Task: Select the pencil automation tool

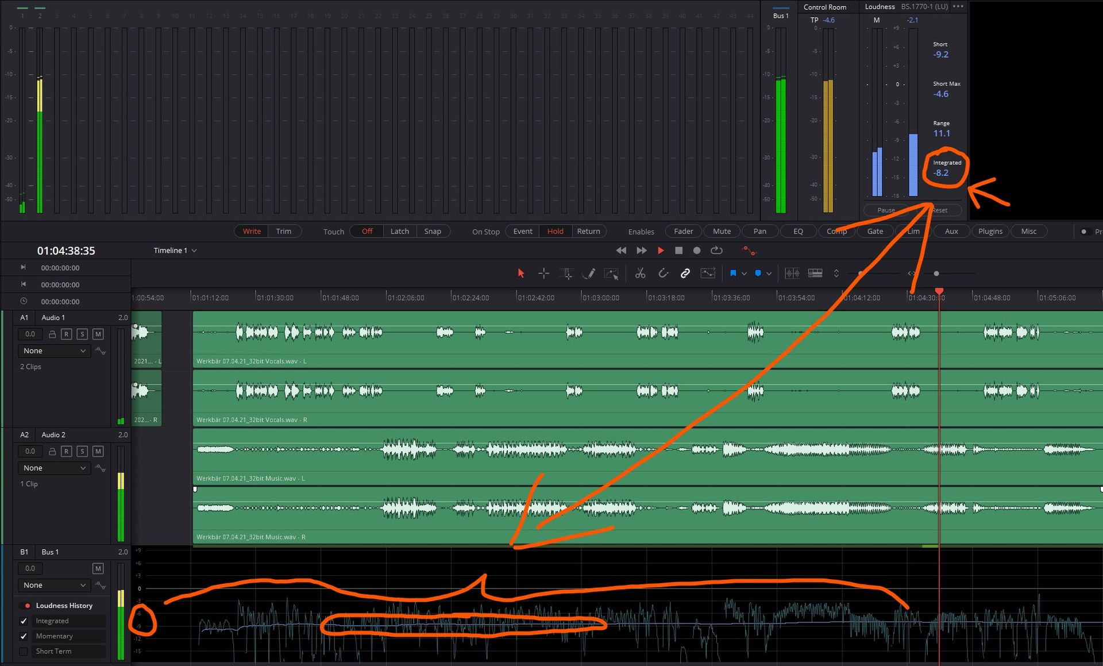Action: [589, 274]
